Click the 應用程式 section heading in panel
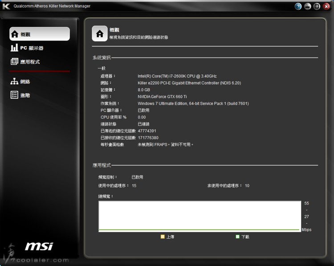Viewport: 334px width, 266px height. (102, 165)
